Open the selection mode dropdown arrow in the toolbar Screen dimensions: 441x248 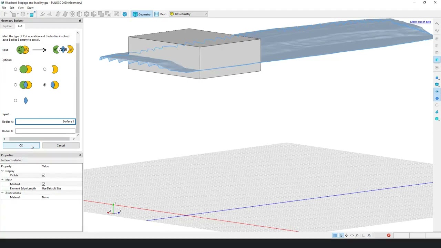click(x=18, y=14)
